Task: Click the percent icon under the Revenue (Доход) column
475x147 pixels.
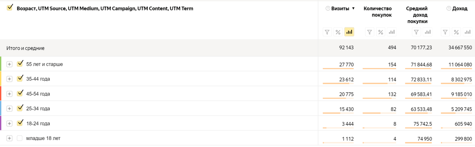Action: (456, 32)
